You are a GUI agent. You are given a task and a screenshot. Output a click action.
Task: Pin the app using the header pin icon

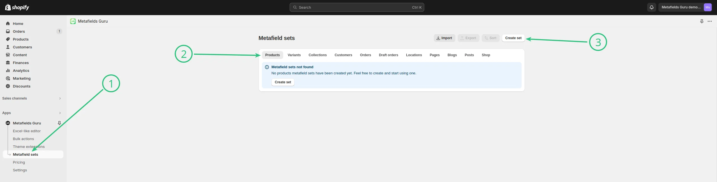[x=702, y=21]
